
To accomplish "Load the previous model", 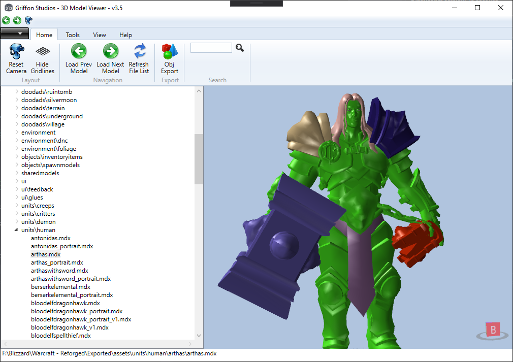I will [x=79, y=58].
